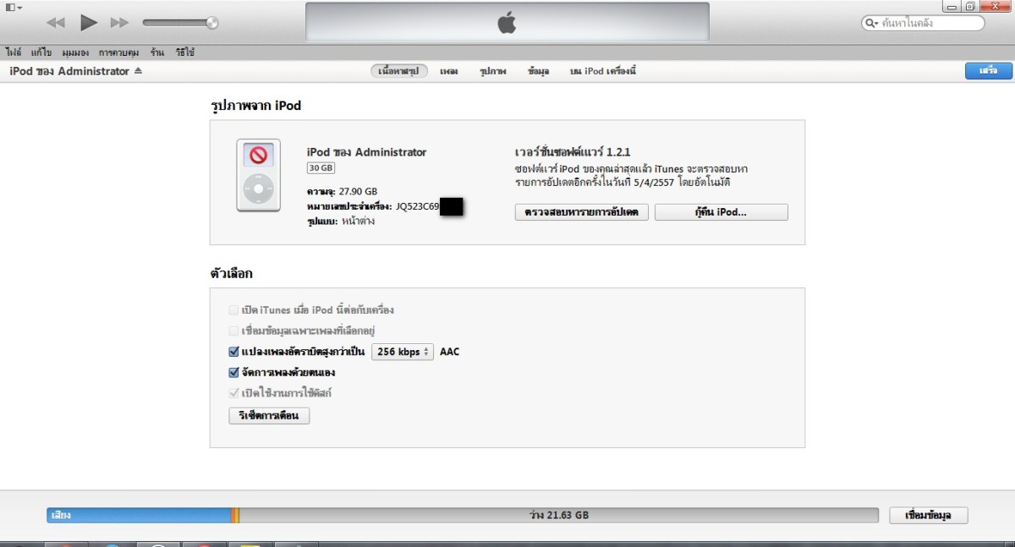Switch to the รูปภาพ tab

click(x=492, y=72)
